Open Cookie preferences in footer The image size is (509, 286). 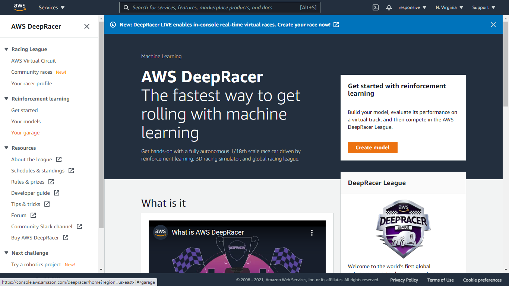click(482, 280)
